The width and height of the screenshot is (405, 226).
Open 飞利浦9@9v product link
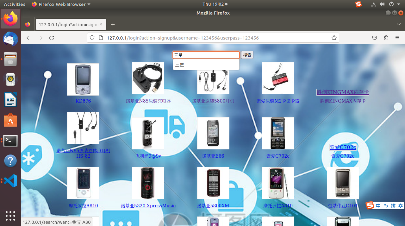tap(148, 156)
